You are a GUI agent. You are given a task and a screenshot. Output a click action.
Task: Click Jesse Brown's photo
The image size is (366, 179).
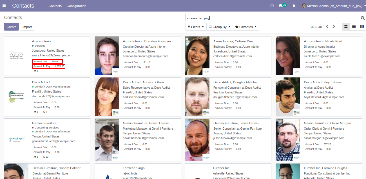coord(197,140)
